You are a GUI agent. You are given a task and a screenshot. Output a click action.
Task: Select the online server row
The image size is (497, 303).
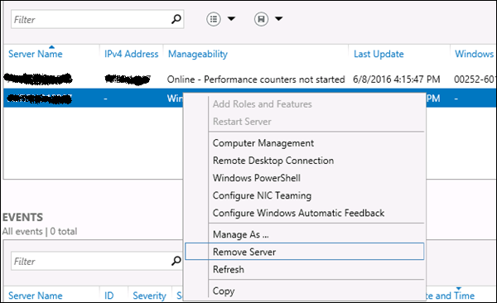click(250, 79)
